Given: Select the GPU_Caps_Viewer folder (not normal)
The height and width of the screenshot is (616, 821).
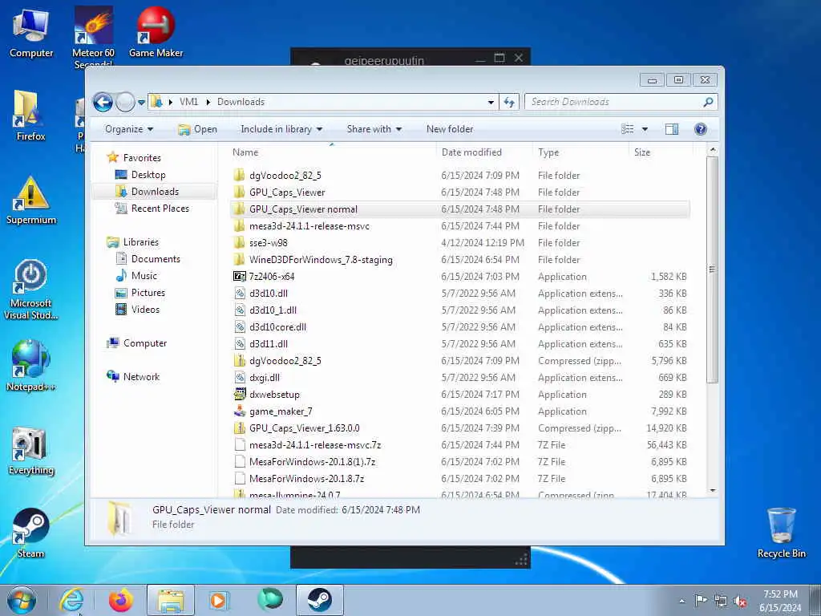Looking at the screenshot, I should coord(459,192).
